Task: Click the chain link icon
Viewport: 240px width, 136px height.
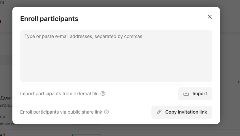Action: (x=159, y=112)
